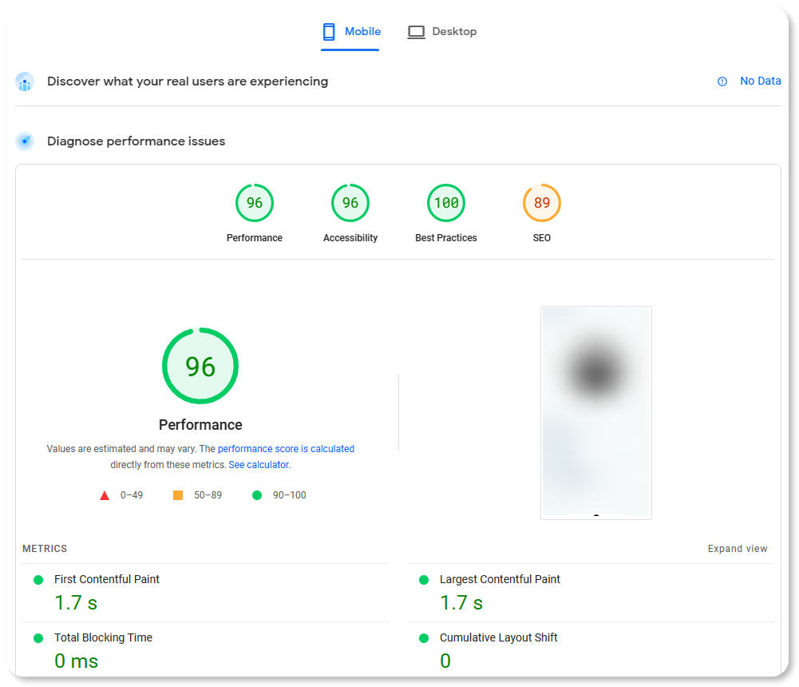The height and width of the screenshot is (687, 799).
Task: Click the METRICS section heading
Action: [x=45, y=549]
